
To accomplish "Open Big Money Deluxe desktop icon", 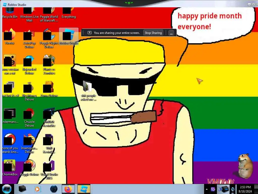I will pyautogui.click(x=29, y=91).
